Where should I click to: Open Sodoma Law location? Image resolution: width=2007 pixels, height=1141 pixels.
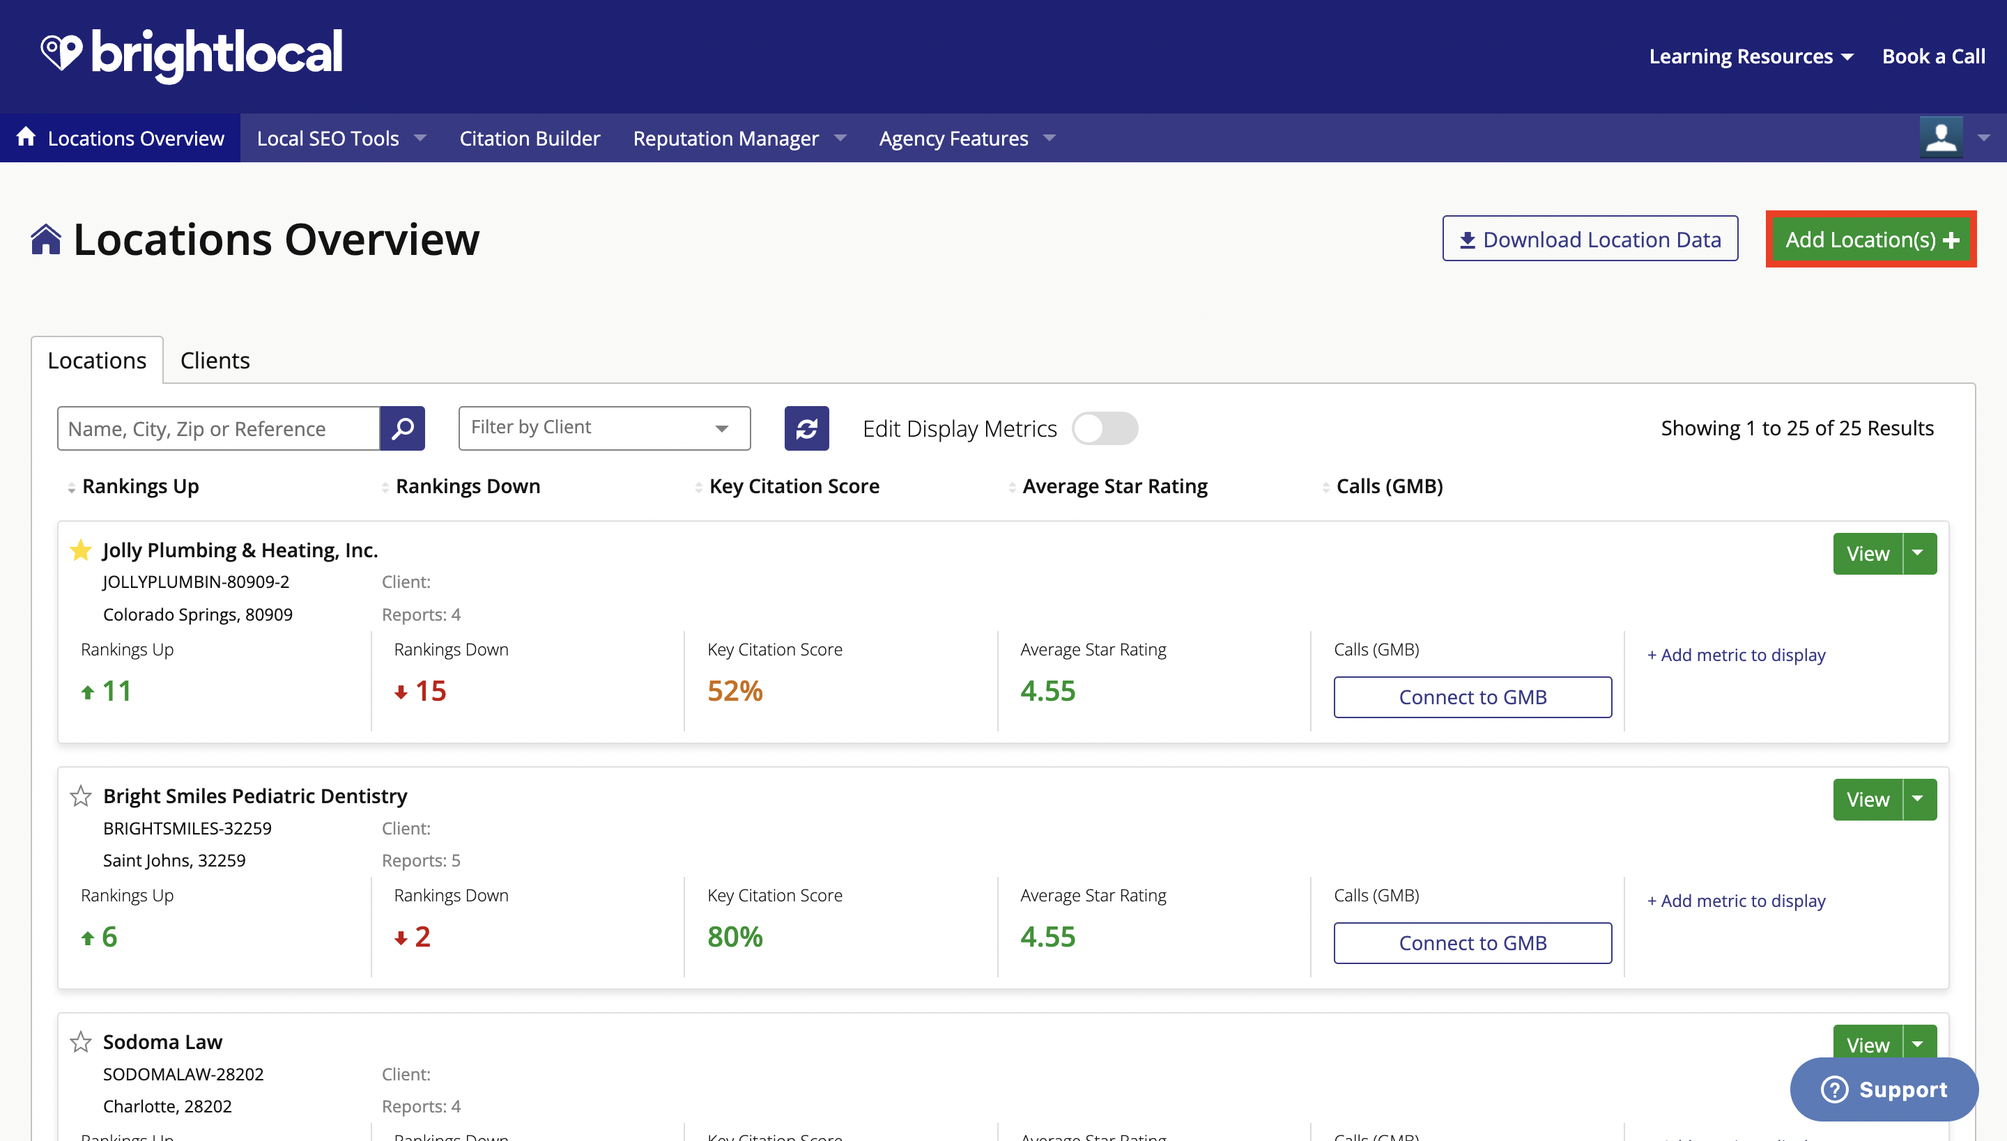pyautogui.click(x=162, y=1042)
